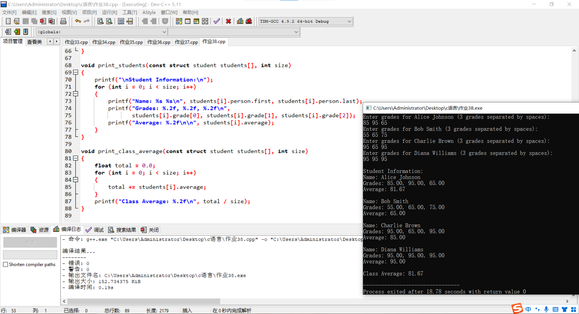Open the Profile analysis bar chart icon
The width and height of the screenshot is (579, 314).
(x=240, y=21)
